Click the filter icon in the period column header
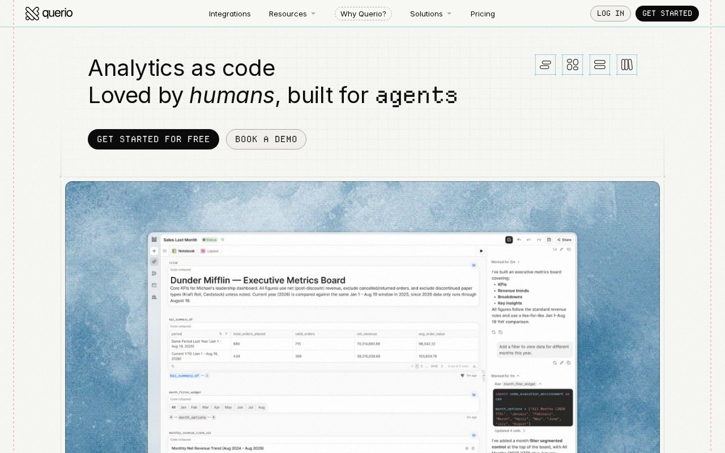 226,334
